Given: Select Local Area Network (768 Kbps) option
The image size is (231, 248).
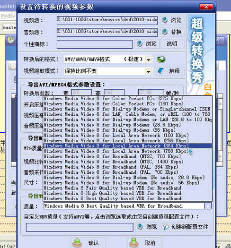Looking at the screenshot, I should [128, 151].
